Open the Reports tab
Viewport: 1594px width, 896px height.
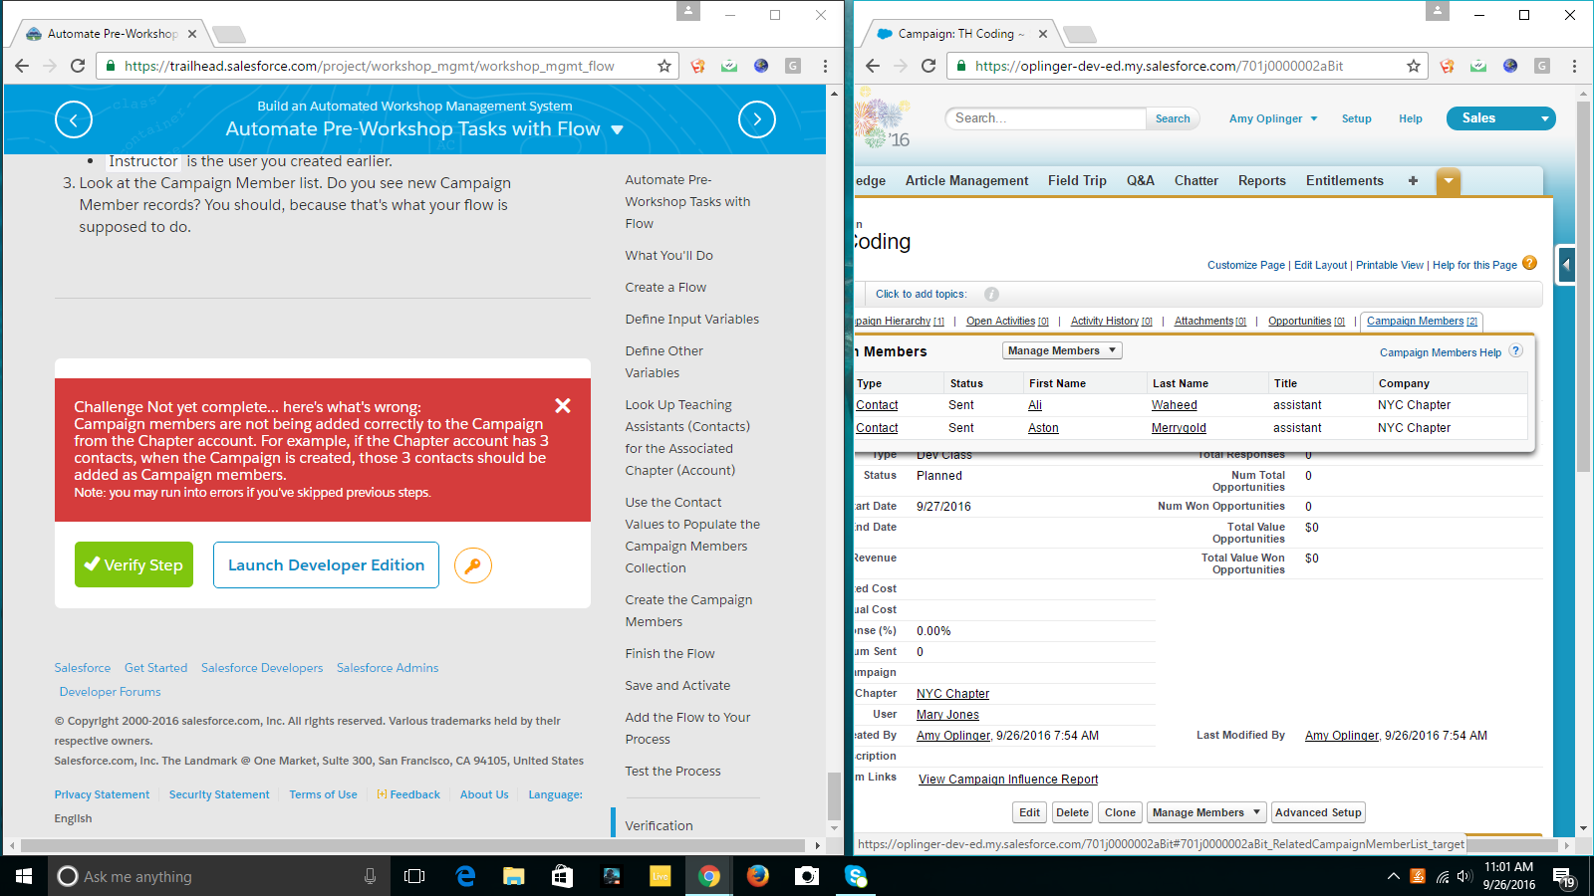click(x=1262, y=180)
